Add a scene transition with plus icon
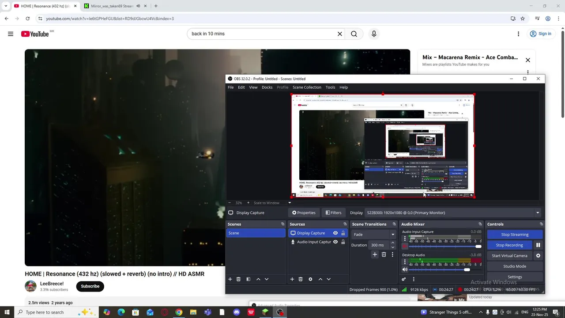The image size is (565, 318). pos(375,254)
